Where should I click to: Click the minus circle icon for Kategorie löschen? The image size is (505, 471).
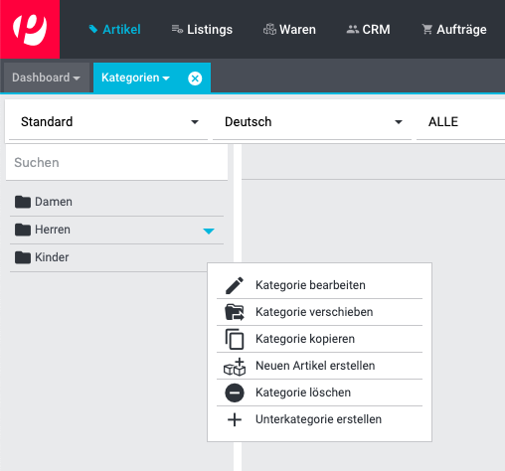[x=235, y=392]
